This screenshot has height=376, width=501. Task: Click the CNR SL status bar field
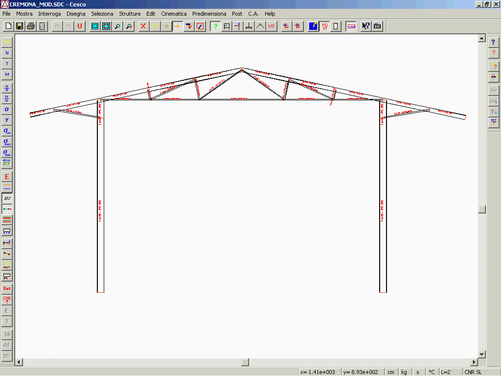[x=473, y=372]
